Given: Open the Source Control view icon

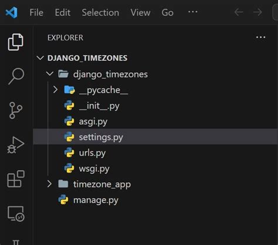Looking at the screenshot, I should tap(15, 110).
